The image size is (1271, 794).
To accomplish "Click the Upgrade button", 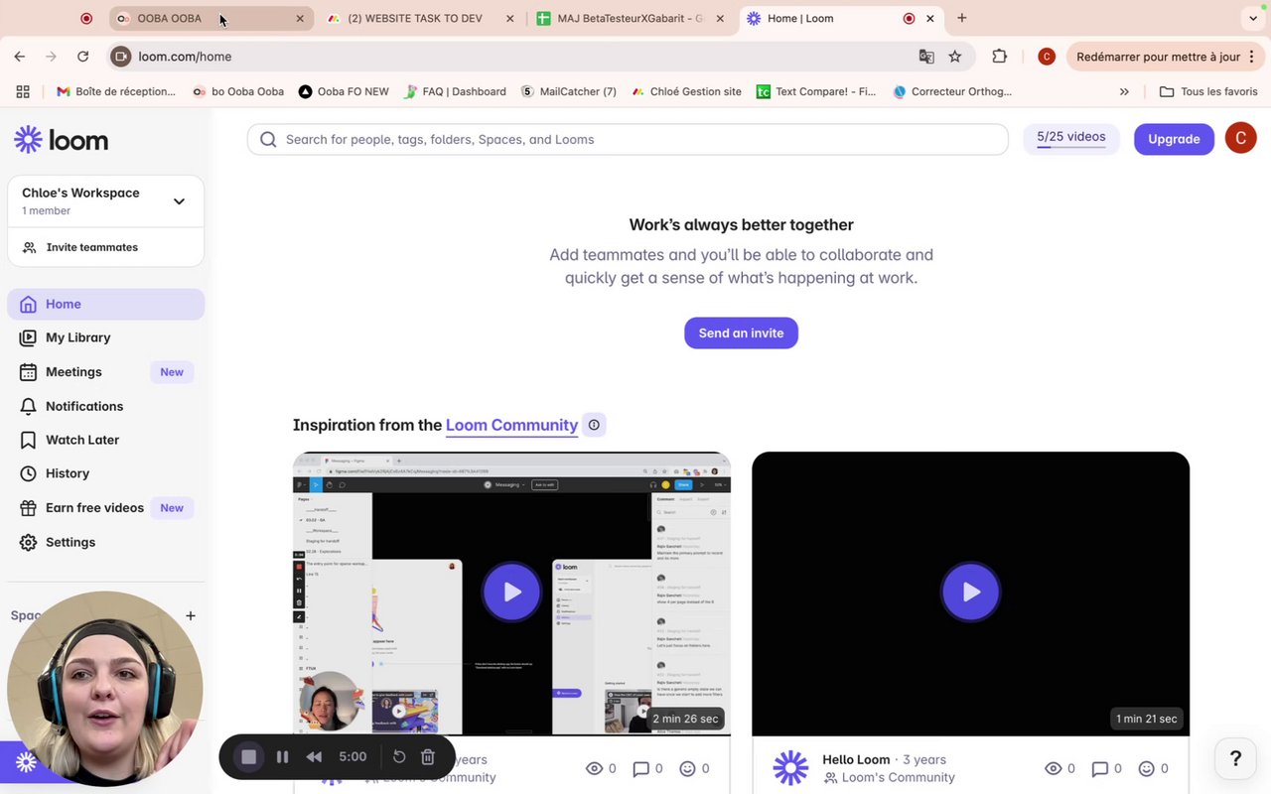I will click(x=1174, y=139).
